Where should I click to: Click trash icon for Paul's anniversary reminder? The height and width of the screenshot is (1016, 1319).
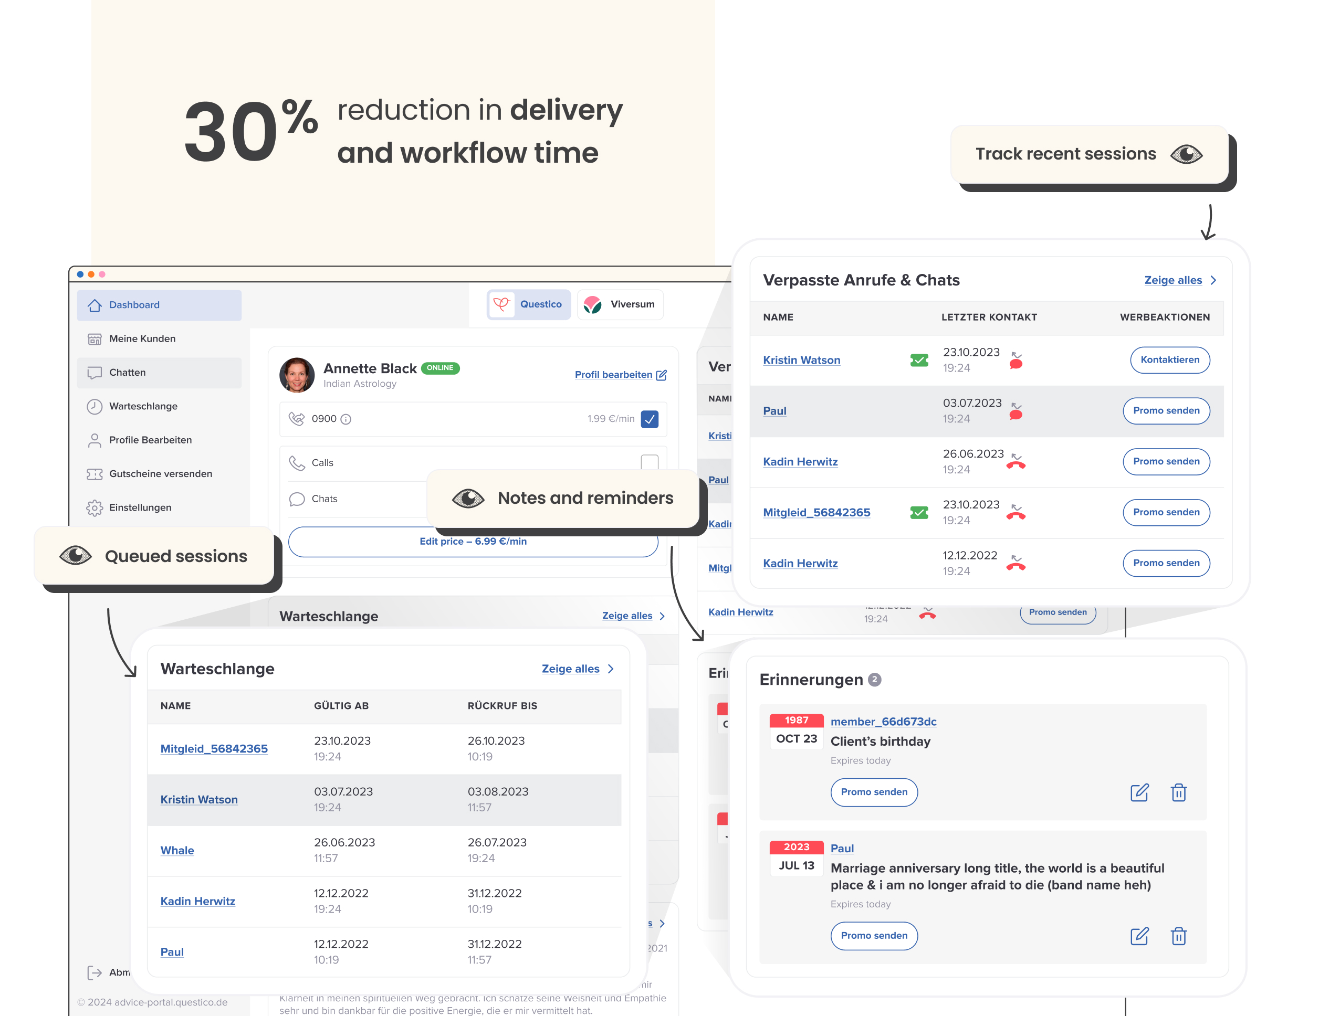pos(1178,936)
